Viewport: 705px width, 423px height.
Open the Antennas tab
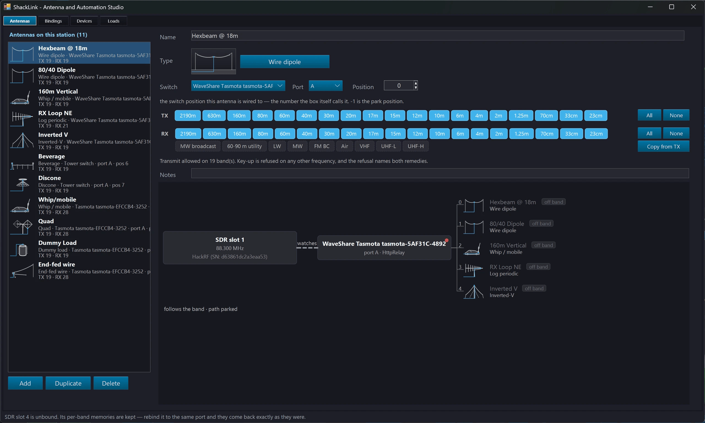tap(20, 21)
